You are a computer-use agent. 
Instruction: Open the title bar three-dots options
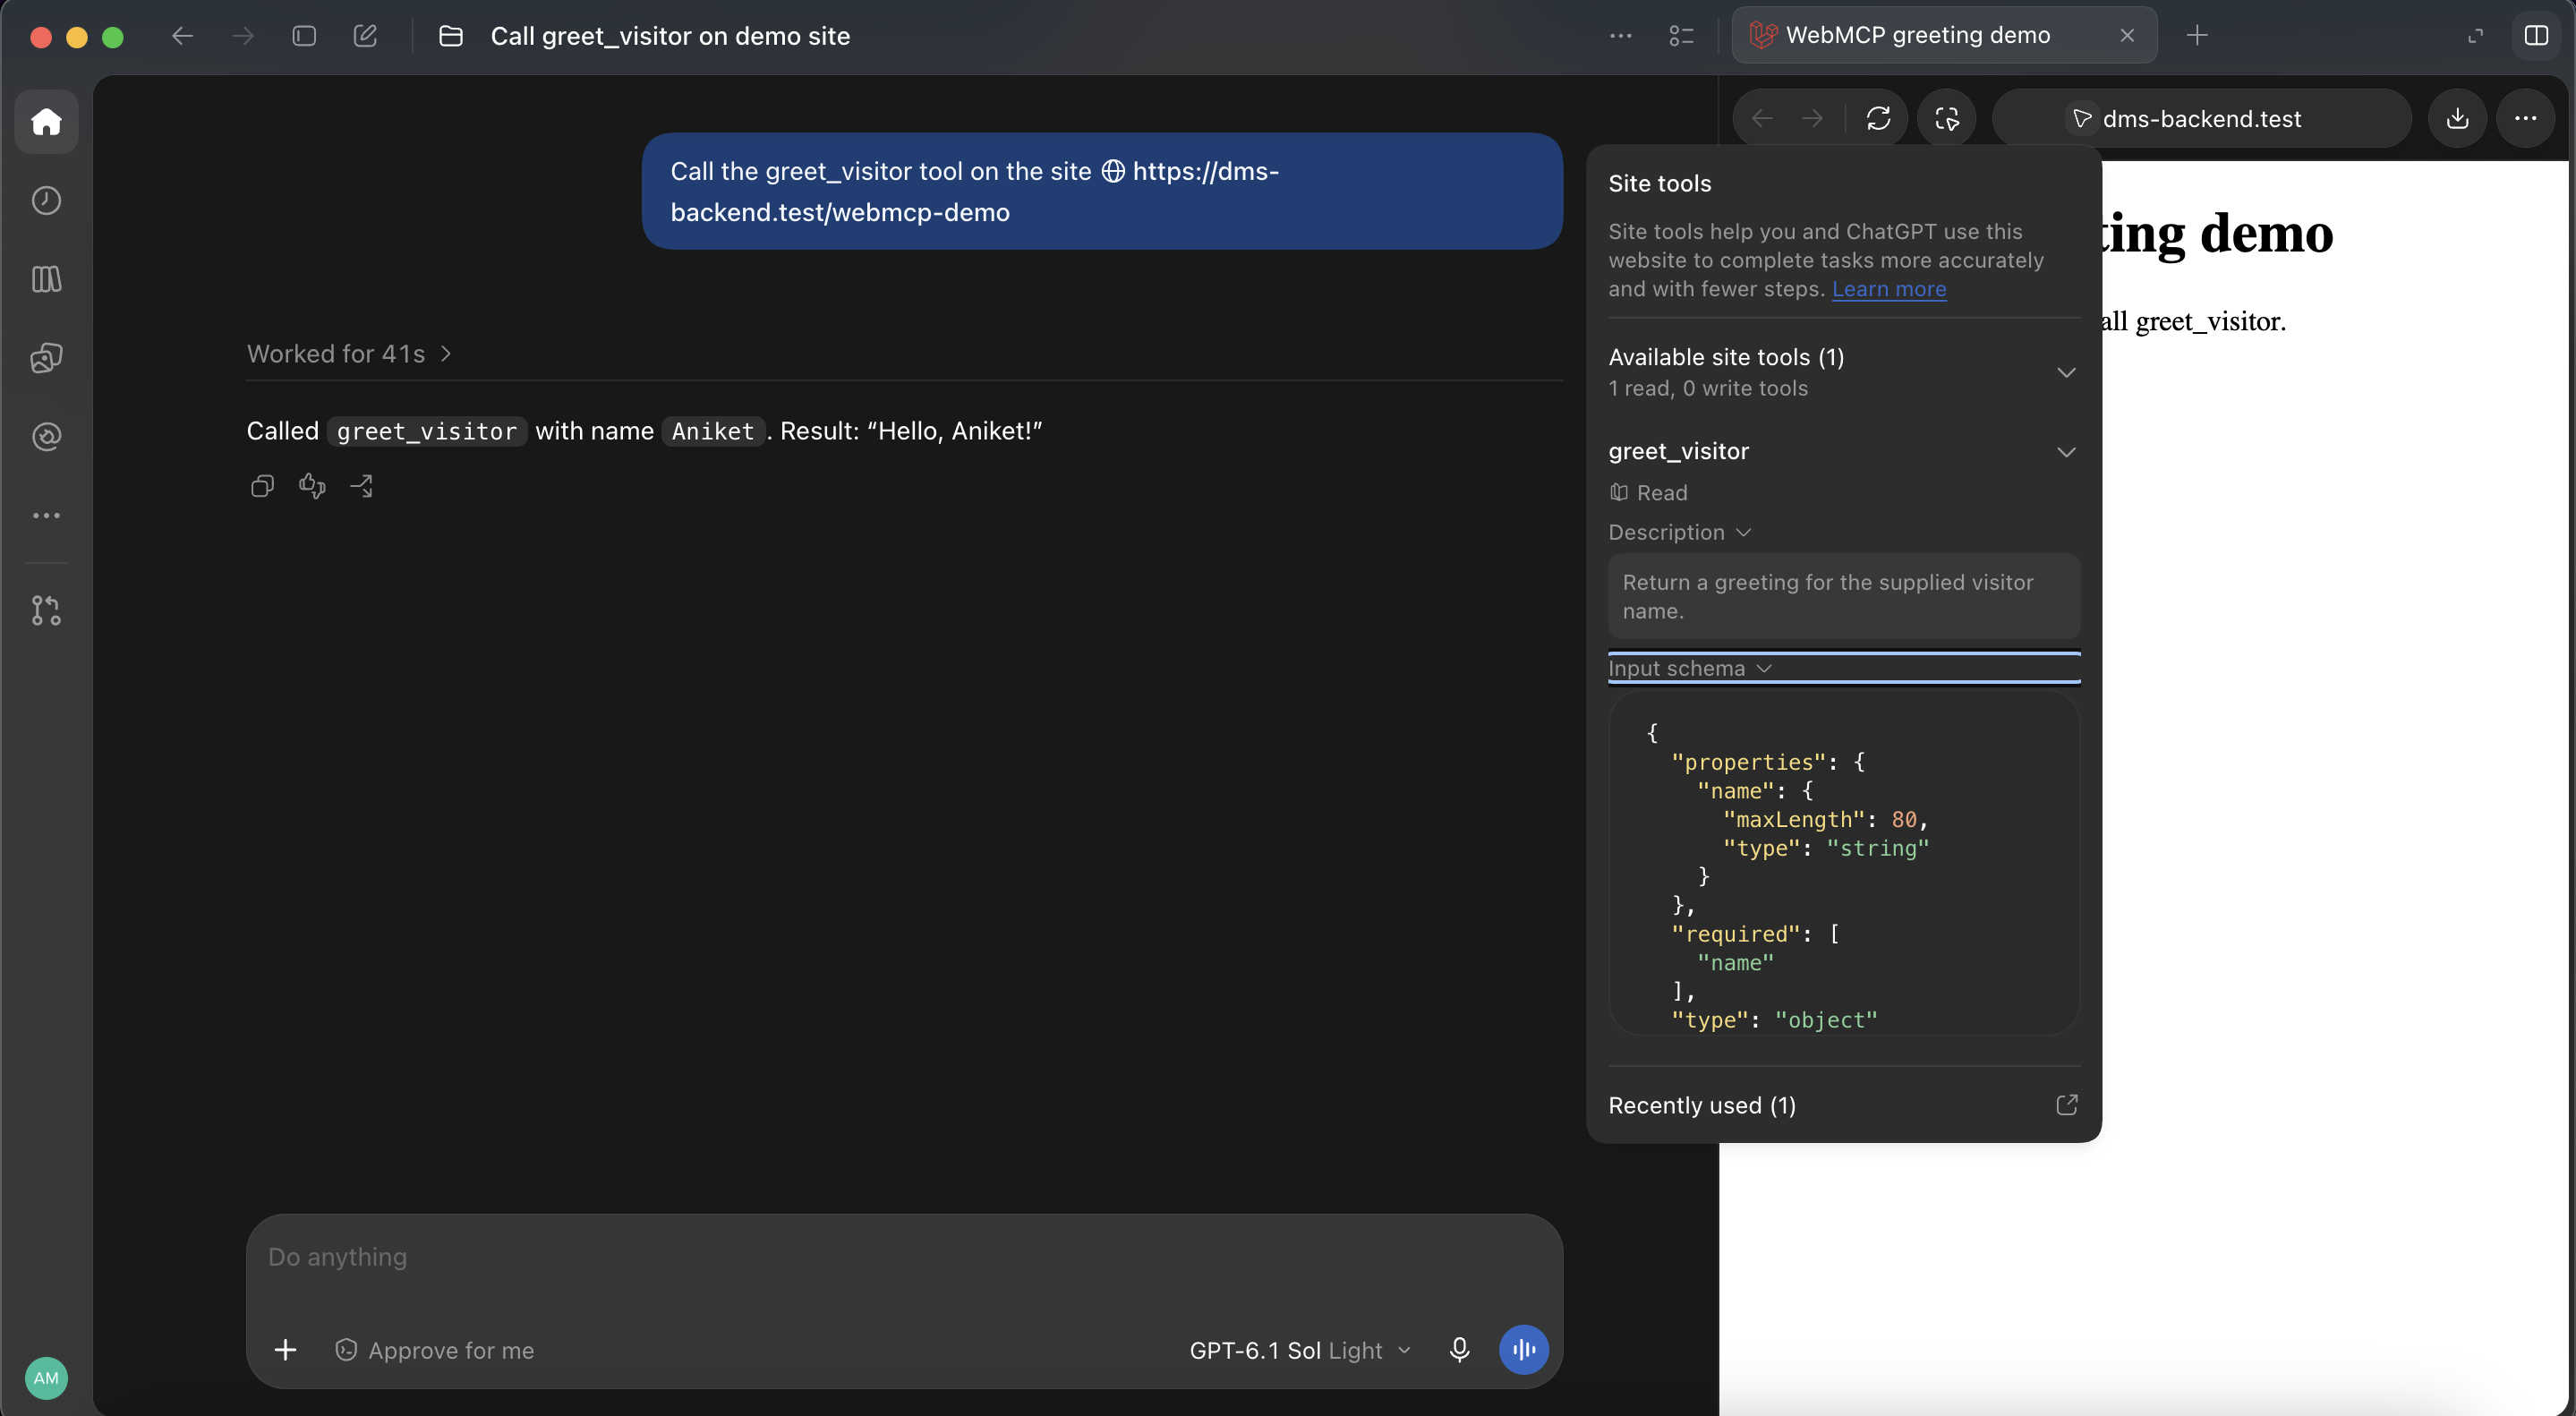(1620, 36)
